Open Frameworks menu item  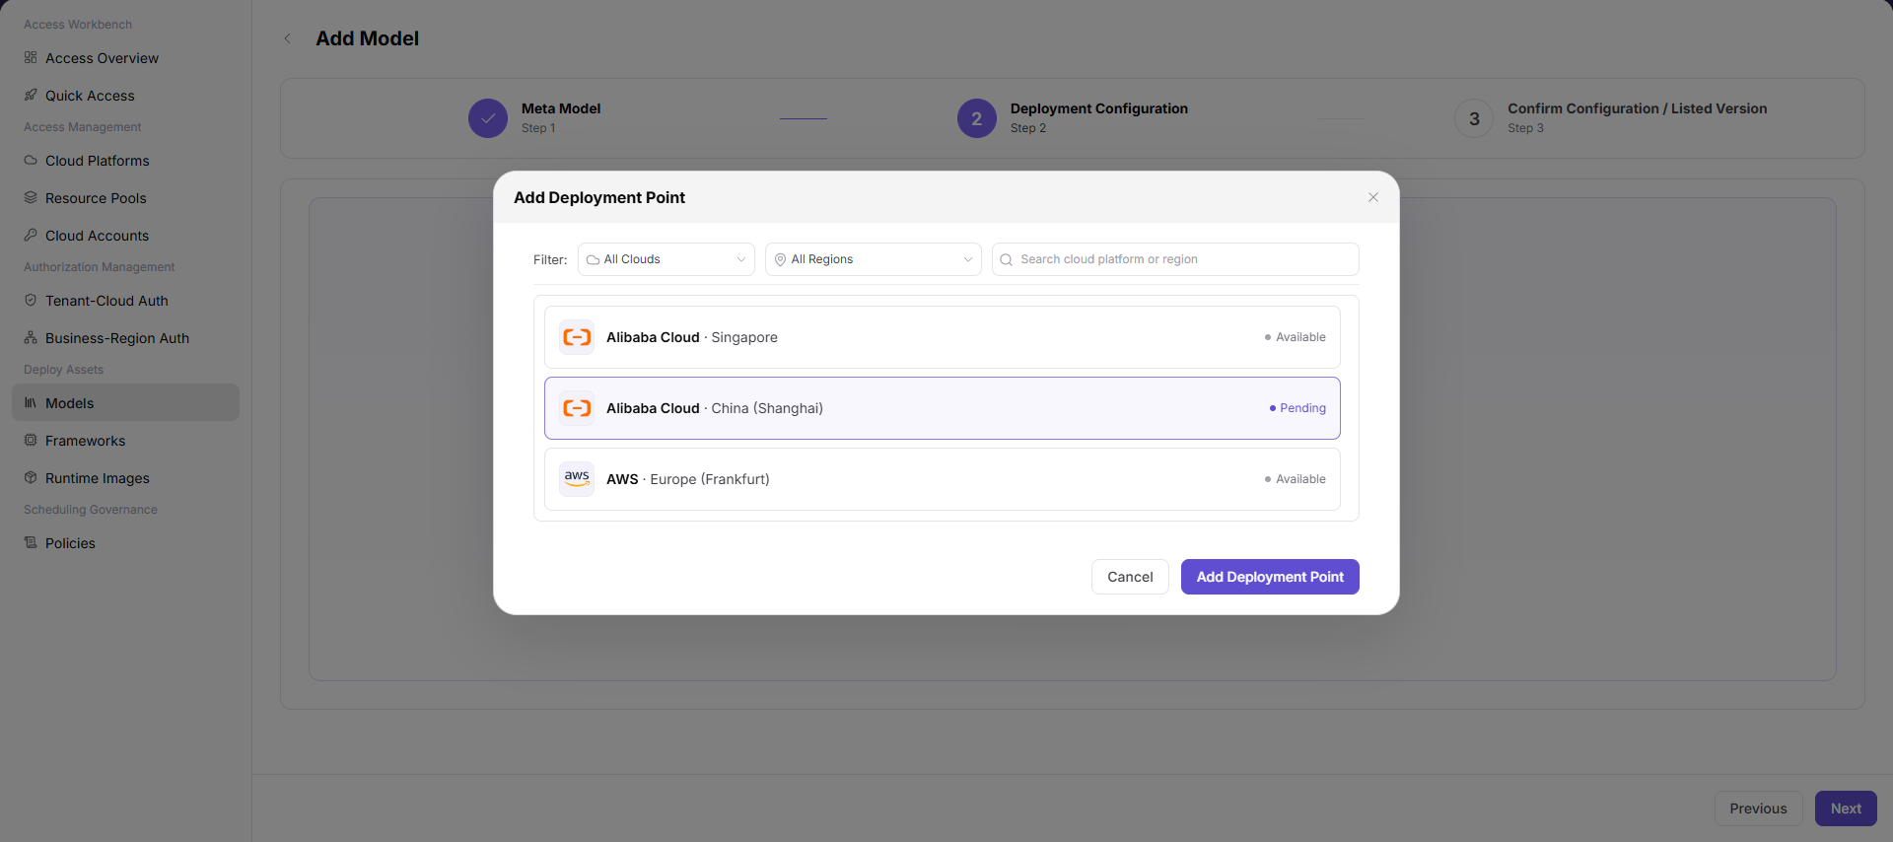pos(125,441)
